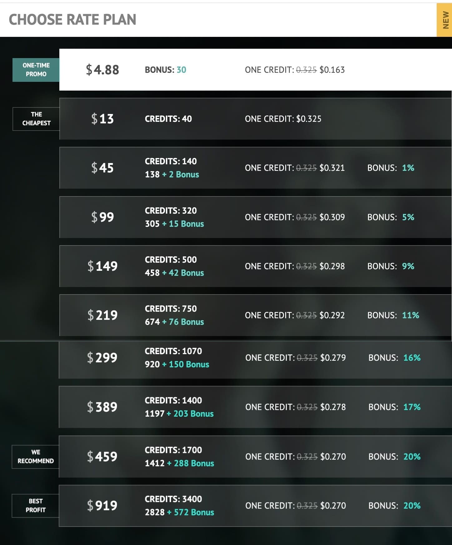Click the BEST PROFIT tag
This screenshot has width=452, height=545.
35,506
